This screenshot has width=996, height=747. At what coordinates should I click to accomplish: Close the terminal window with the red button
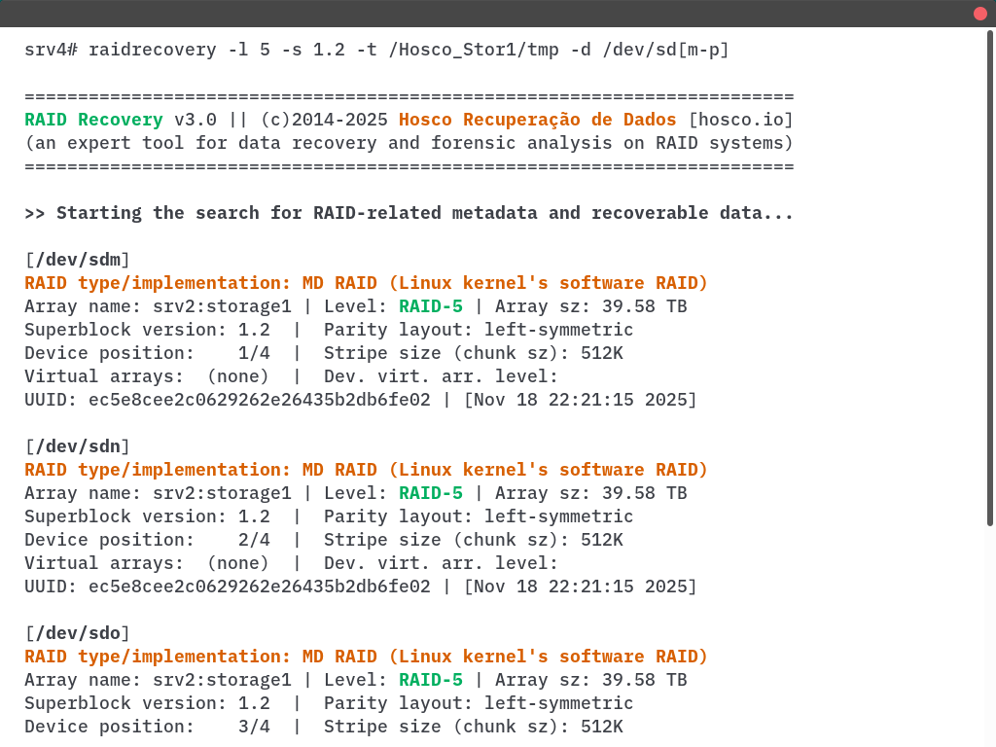(979, 14)
